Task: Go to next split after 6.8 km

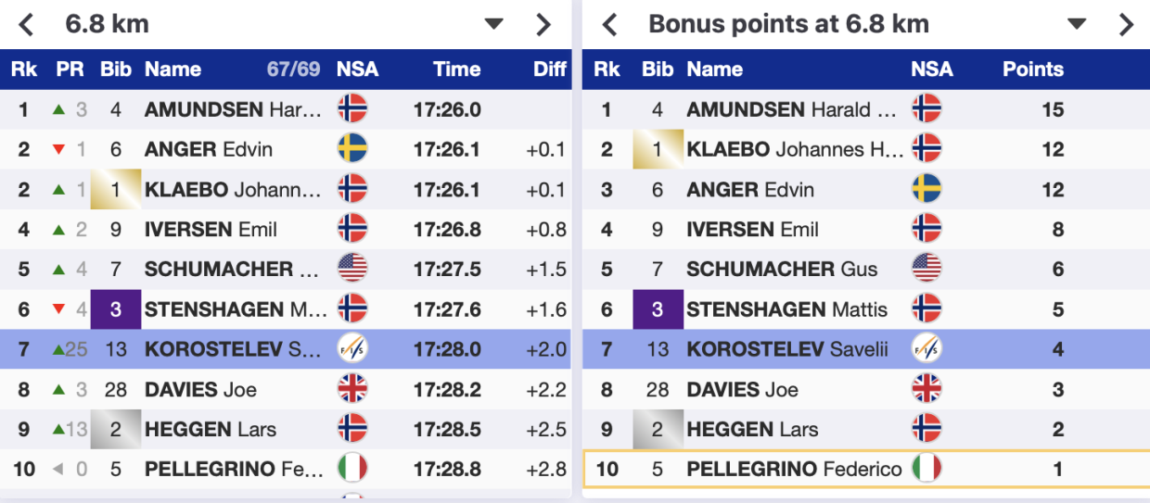Action: click(x=543, y=25)
